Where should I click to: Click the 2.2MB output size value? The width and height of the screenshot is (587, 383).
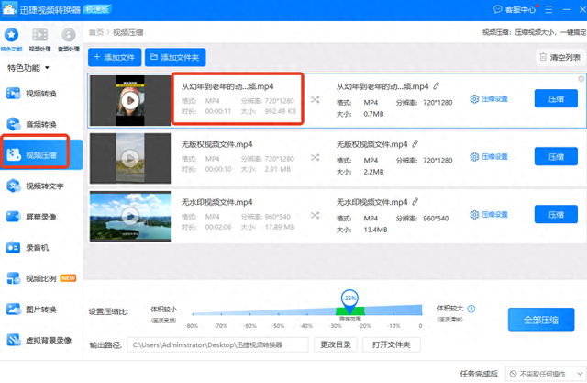[373, 172]
